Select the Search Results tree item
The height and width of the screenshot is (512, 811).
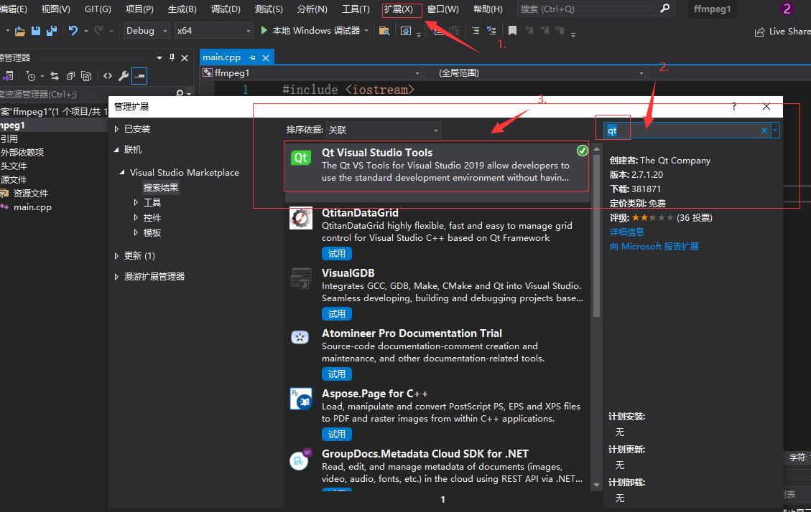tap(161, 187)
